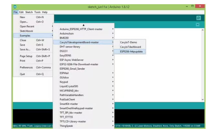
Task: Expand the EasyDDNS examples
Action: 84,56
